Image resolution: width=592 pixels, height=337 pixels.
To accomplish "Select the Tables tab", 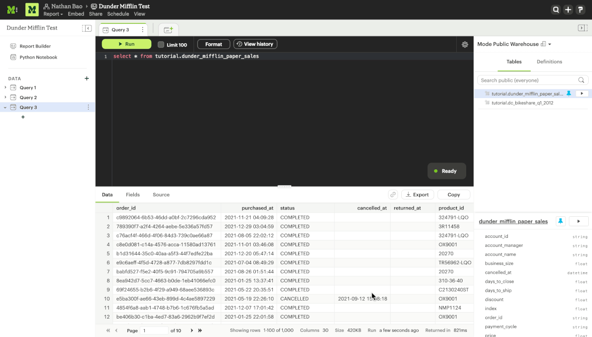I will click(x=514, y=62).
